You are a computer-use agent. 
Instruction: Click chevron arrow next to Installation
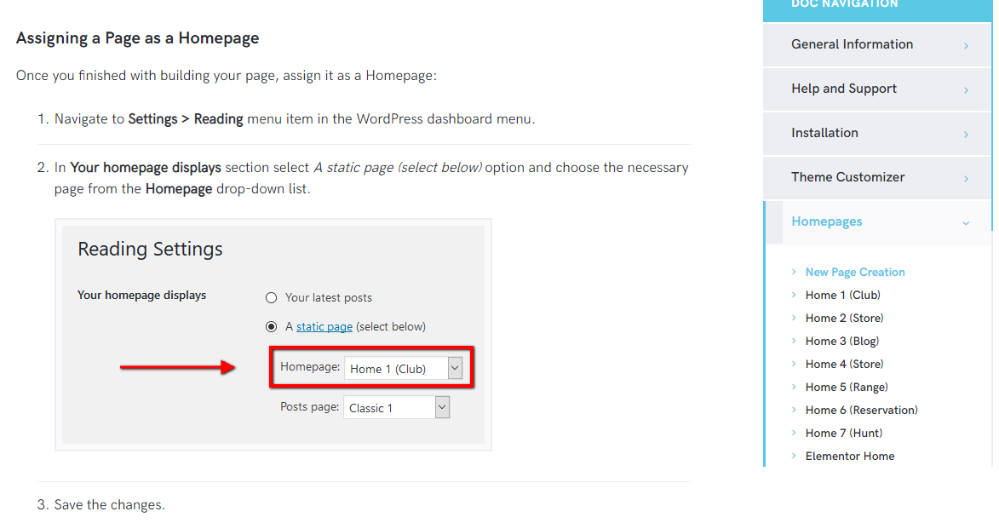pos(966,135)
